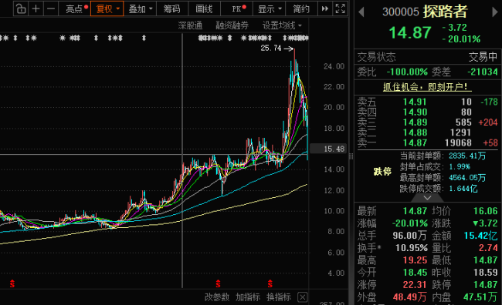Toggle fullscreen chart icon
Screen dimensions: 502x305
click(x=340, y=8)
